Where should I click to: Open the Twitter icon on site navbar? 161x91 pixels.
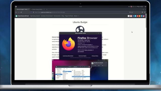tap(135, 16)
